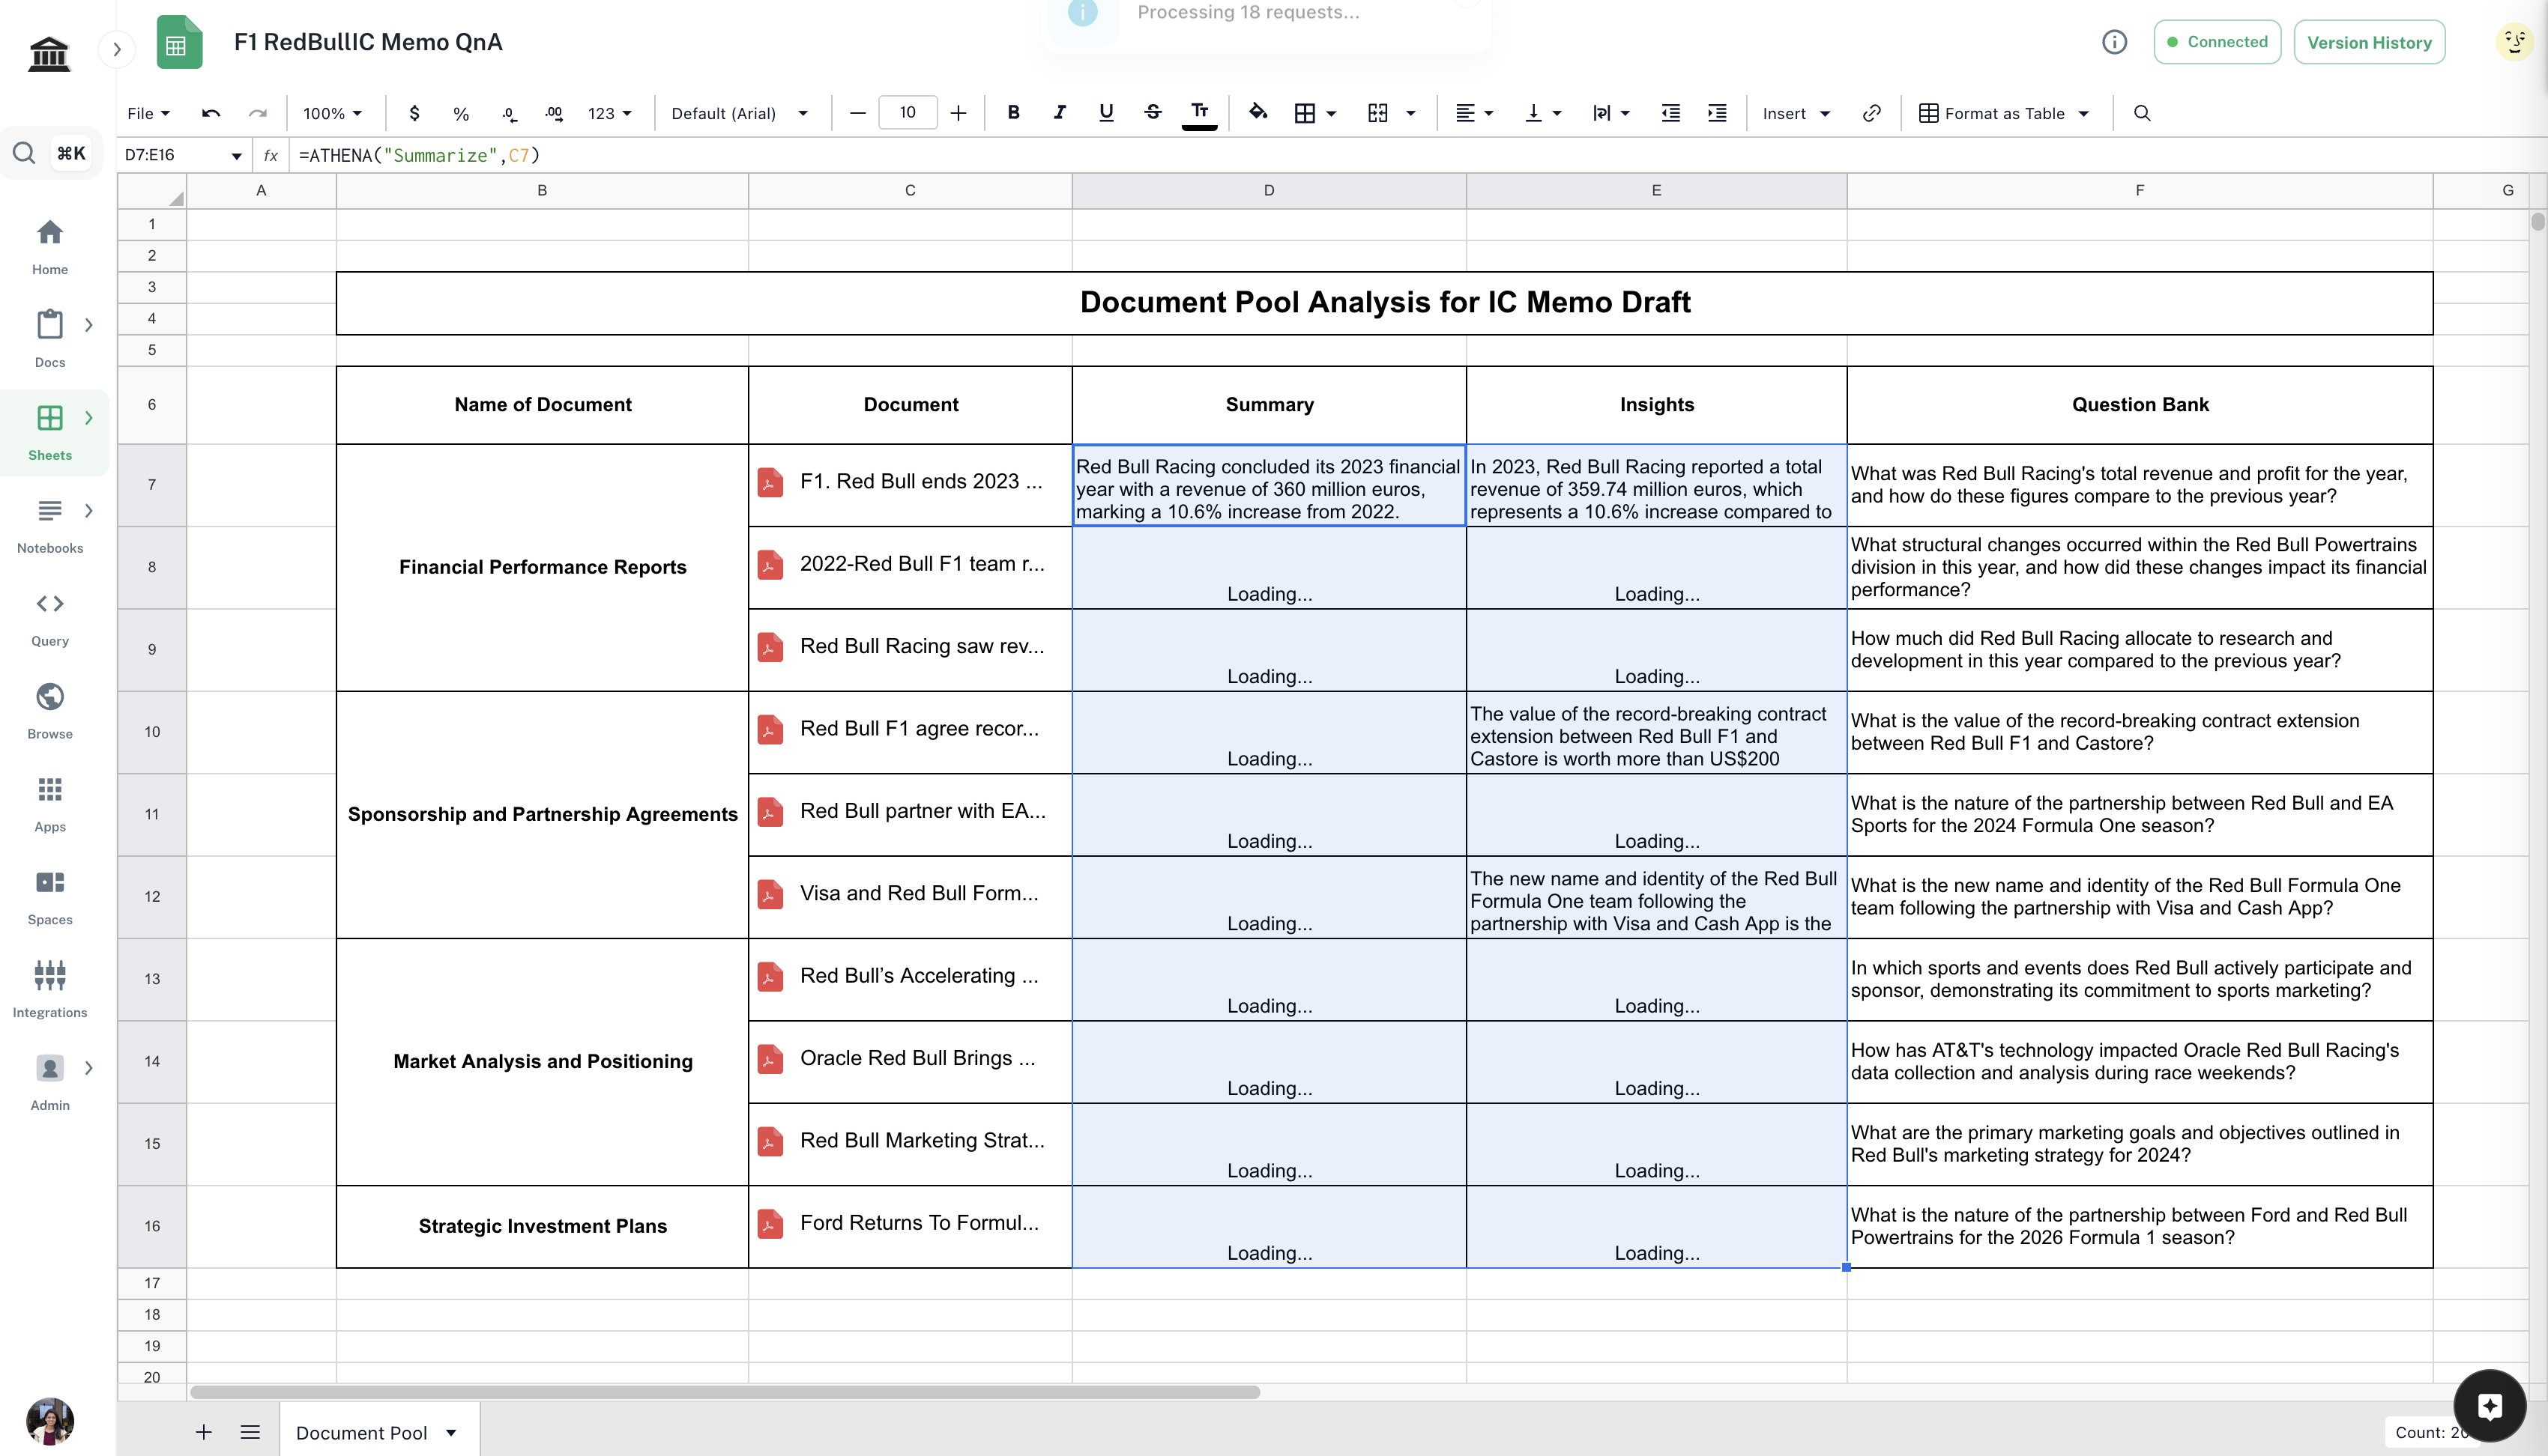Open the Document Pool sheet tab

[x=362, y=1432]
